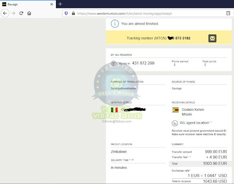Open the tracking protection shield icon

click(66, 13)
